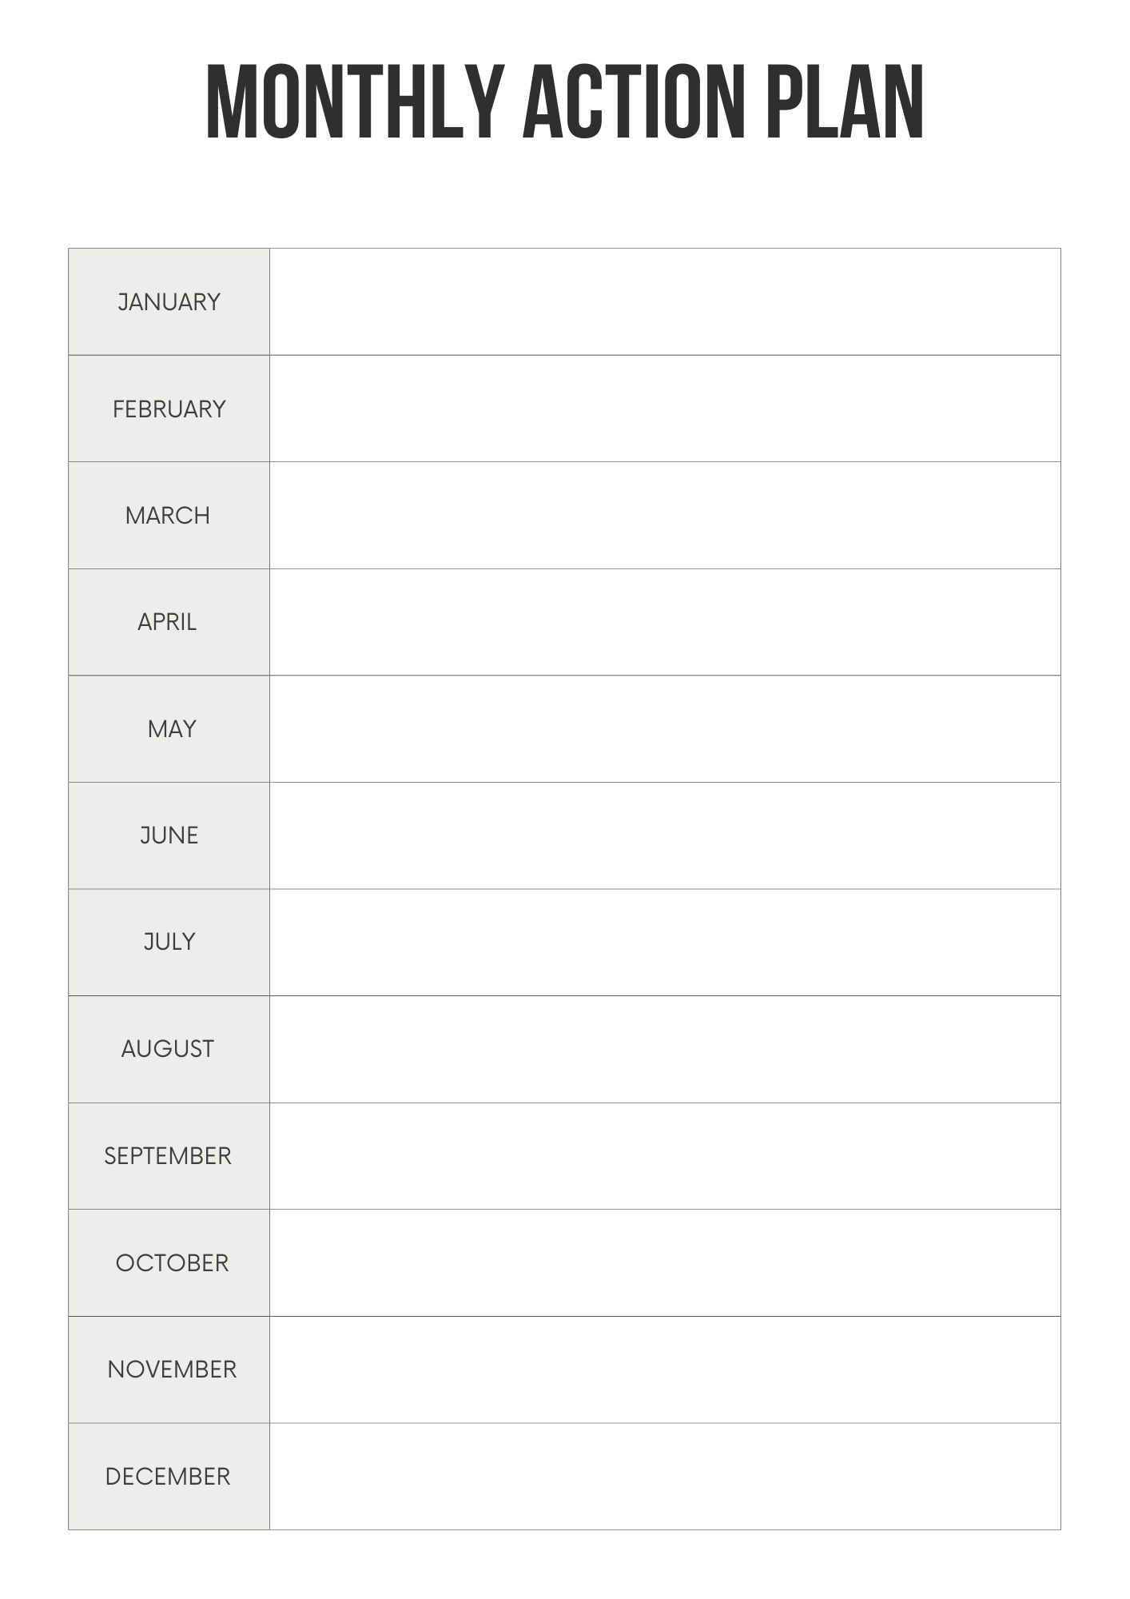The width and height of the screenshot is (1130, 1599).
Task: Click the June label cell
Action: coord(169,835)
